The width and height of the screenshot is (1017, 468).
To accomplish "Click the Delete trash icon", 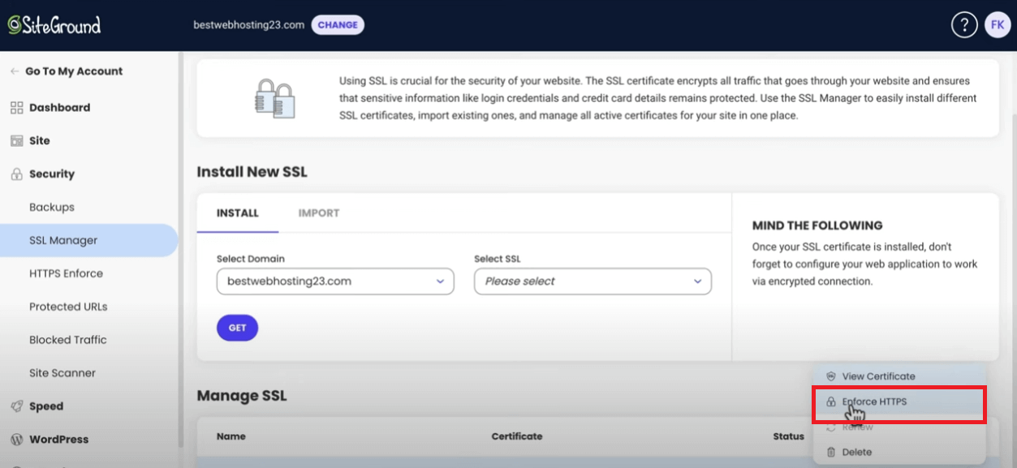I will point(830,452).
